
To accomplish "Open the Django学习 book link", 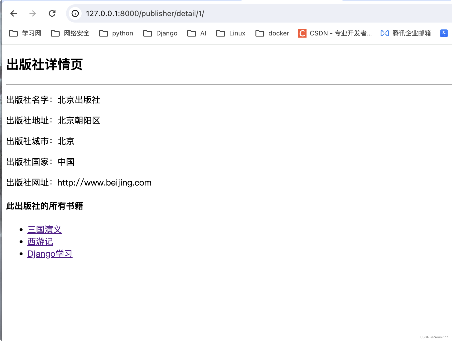I will (50, 254).
